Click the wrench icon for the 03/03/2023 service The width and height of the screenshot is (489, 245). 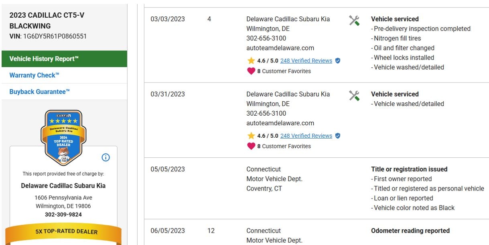pyautogui.click(x=354, y=20)
